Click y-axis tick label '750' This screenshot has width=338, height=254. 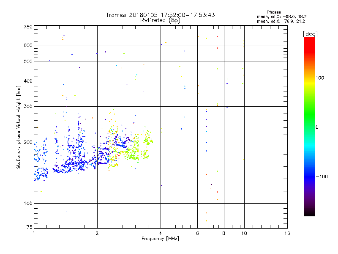click(28, 27)
